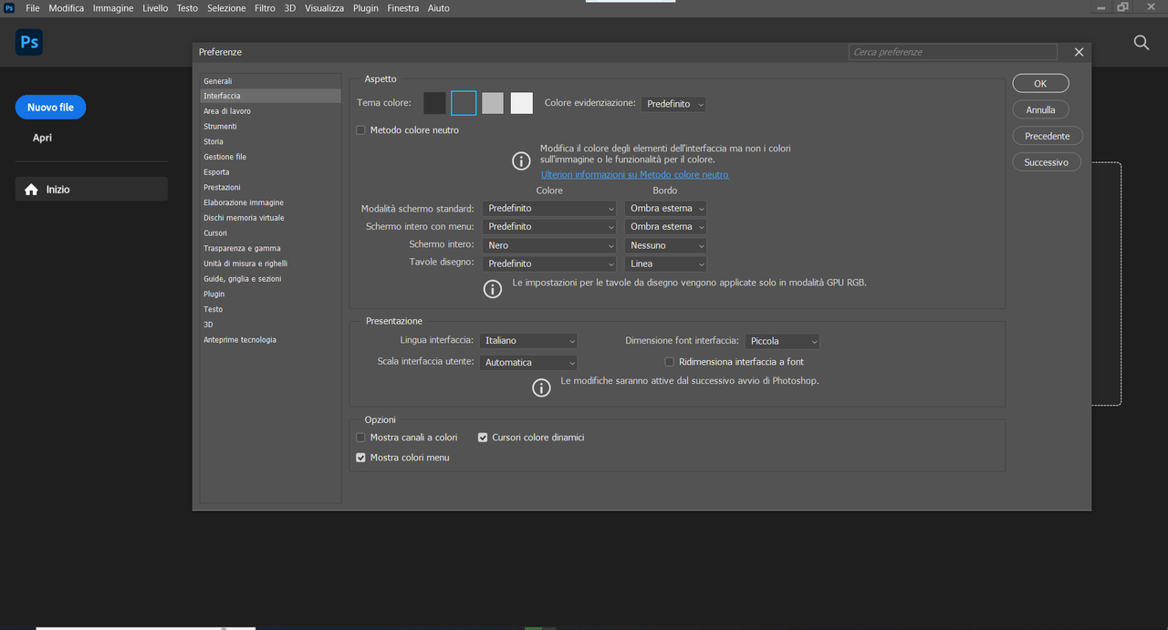
Task: Open the Filtro menu
Action: (265, 8)
